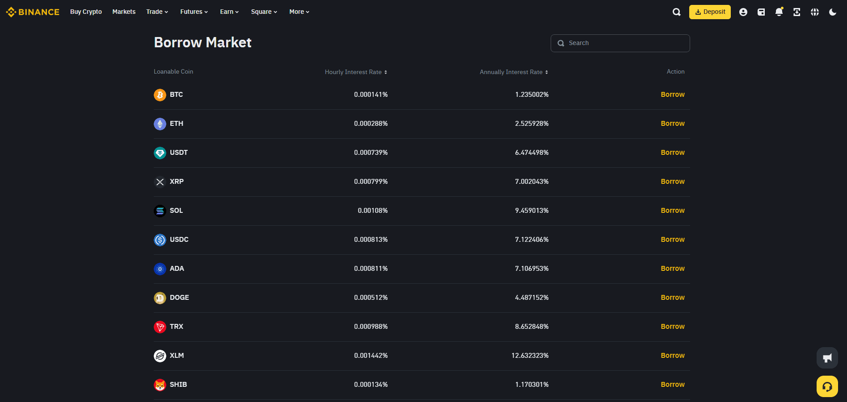Click the ADA coin icon
The height and width of the screenshot is (402, 847).
[x=160, y=269]
